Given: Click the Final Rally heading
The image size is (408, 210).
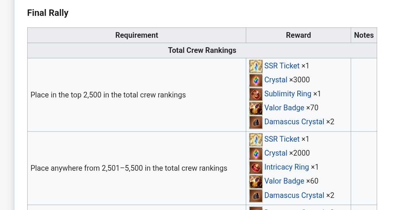Looking at the screenshot, I should (x=48, y=13).
